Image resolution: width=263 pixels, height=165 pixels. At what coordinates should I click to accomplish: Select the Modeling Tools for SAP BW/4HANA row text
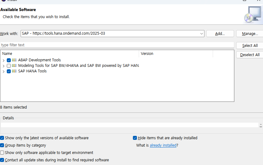(79, 66)
